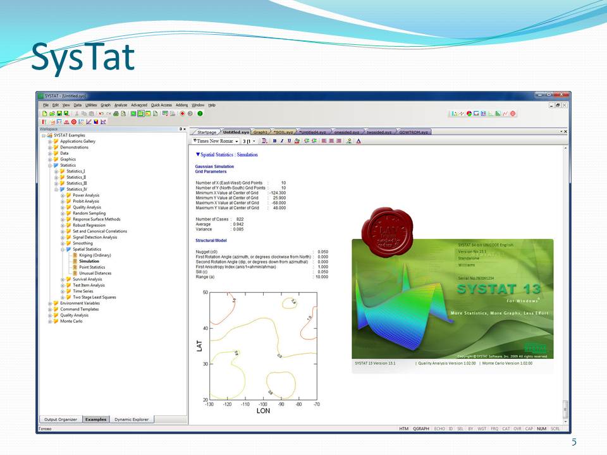Switch to the Output Organizer tab
Image resolution: width=607 pixels, height=455 pixels.
pyautogui.click(x=61, y=420)
